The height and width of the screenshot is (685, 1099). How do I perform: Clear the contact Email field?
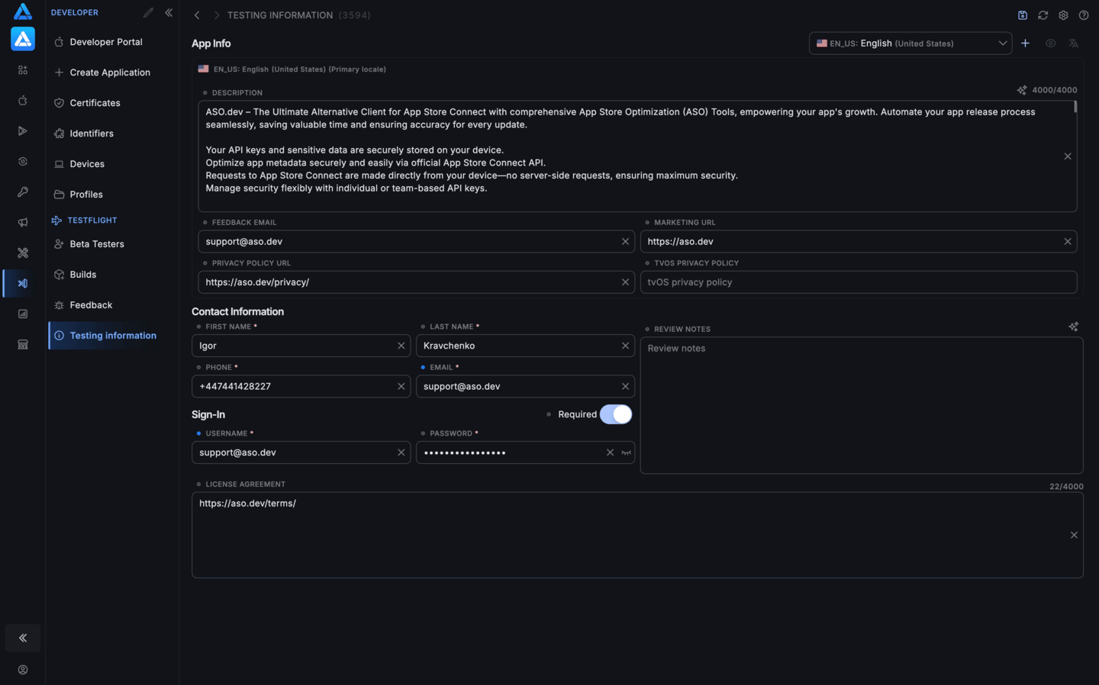click(x=625, y=387)
